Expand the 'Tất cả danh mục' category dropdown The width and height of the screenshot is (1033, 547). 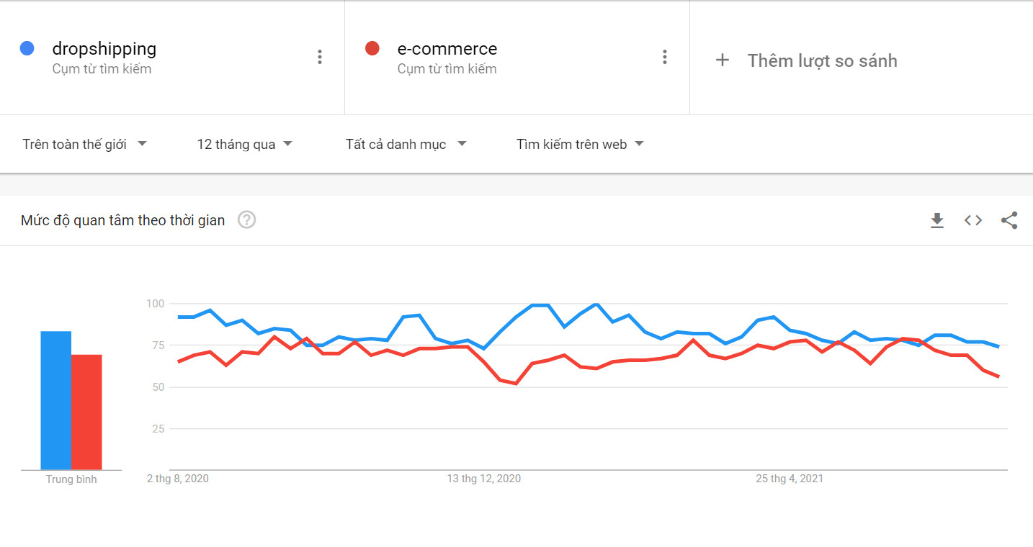406,144
